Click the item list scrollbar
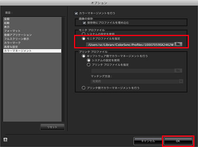The width and height of the screenshot is (198, 147). click(63, 69)
